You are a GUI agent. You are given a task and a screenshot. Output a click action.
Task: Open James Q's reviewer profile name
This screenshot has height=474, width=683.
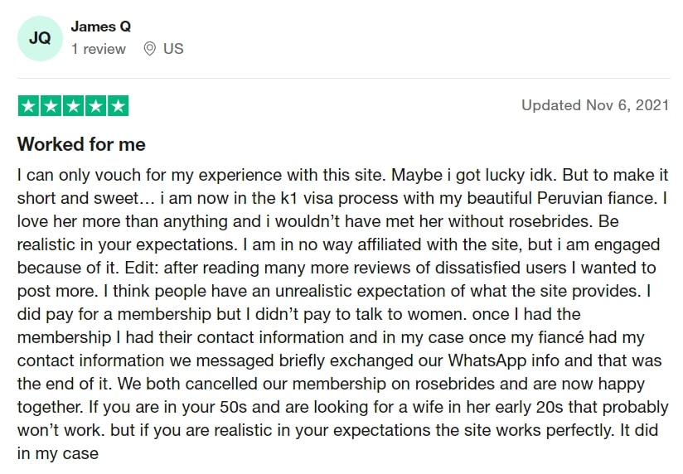[x=100, y=27]
